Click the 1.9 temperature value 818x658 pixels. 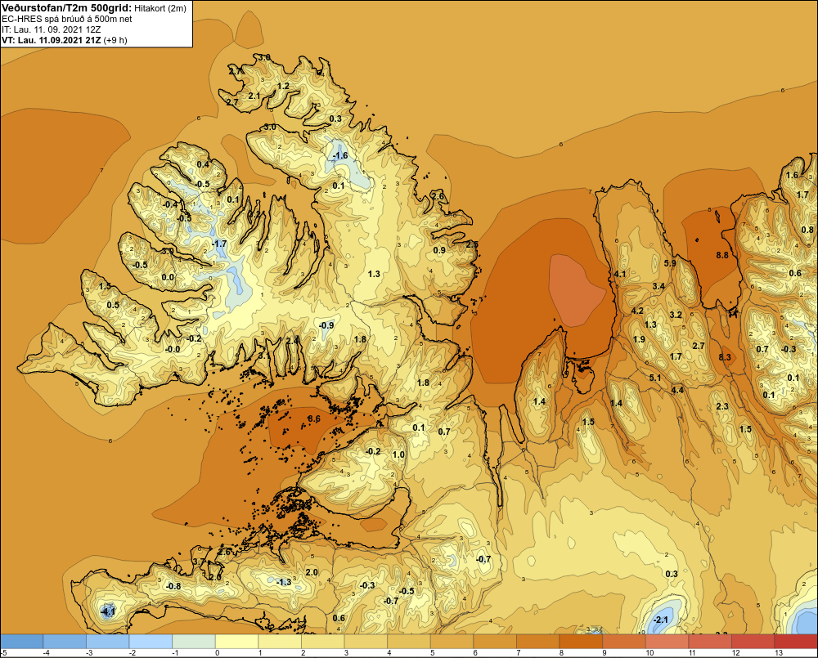tap(639, 339)
